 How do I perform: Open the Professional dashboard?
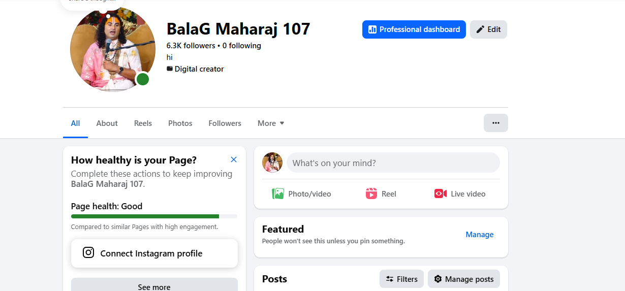coord(414,29)
